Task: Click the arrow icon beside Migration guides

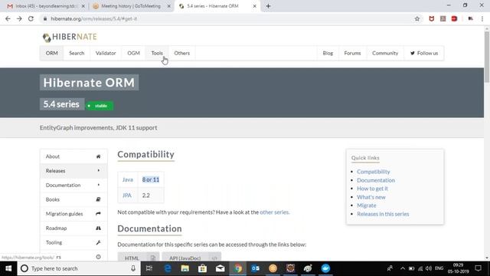Action: pyautogui.click(x=98, y=214)
